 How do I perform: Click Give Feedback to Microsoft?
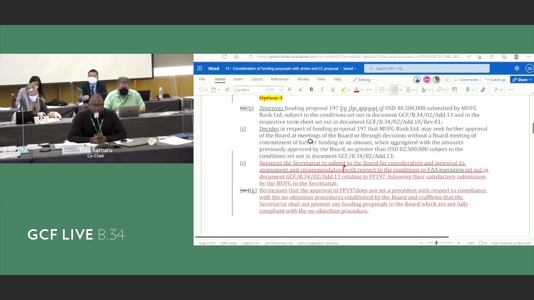(511, 243)
